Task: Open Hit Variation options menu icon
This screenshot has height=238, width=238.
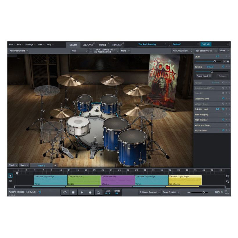Action: click(226, 130)
